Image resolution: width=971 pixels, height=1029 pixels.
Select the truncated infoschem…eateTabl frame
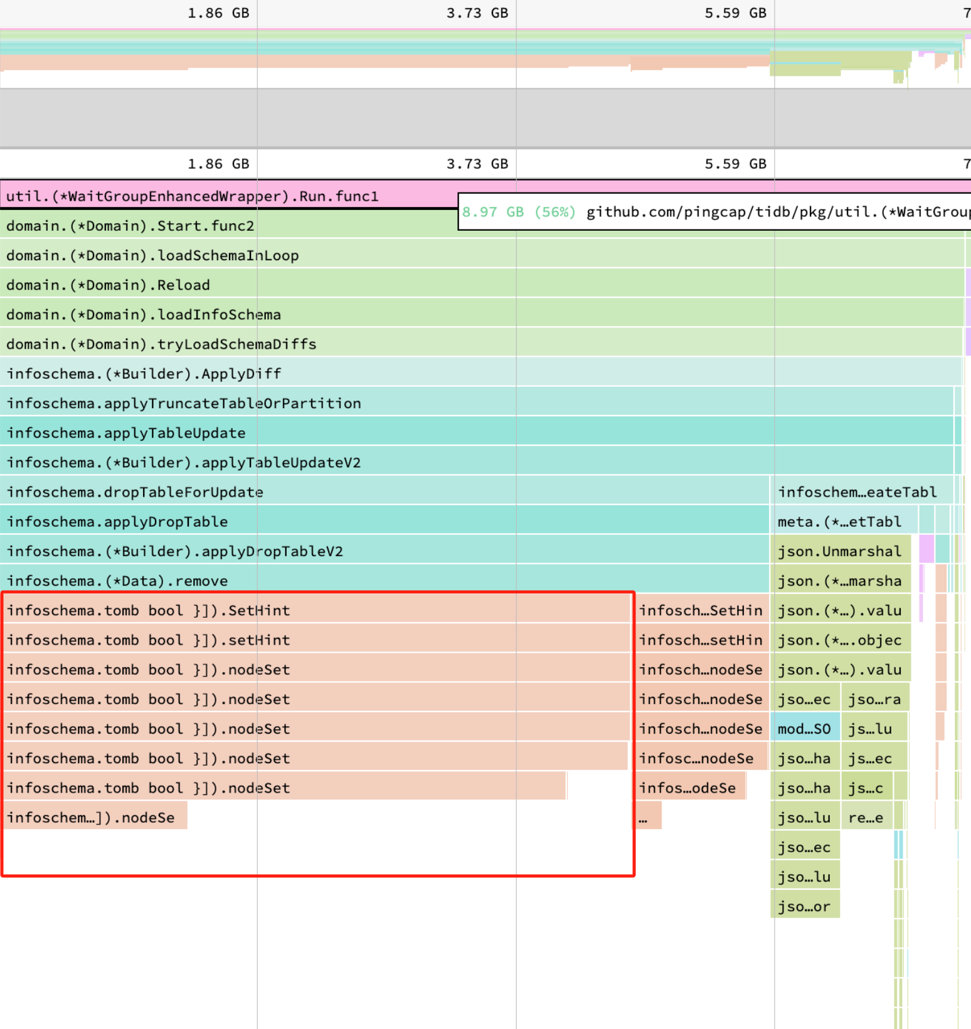pyautogui.click(x=857, y=492)
